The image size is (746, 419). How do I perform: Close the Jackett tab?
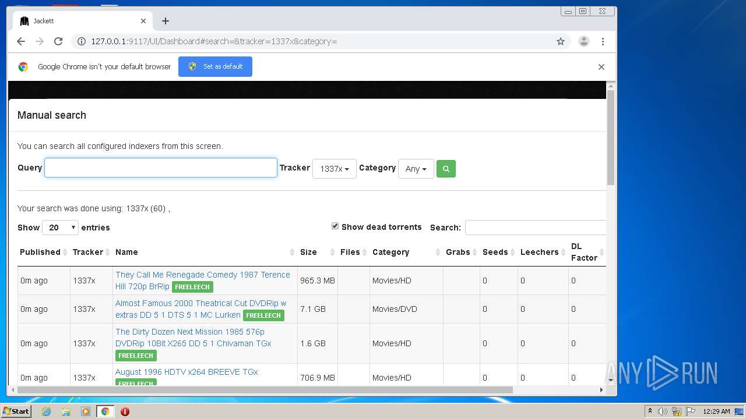pyautogui.click(x=143, y=21)
